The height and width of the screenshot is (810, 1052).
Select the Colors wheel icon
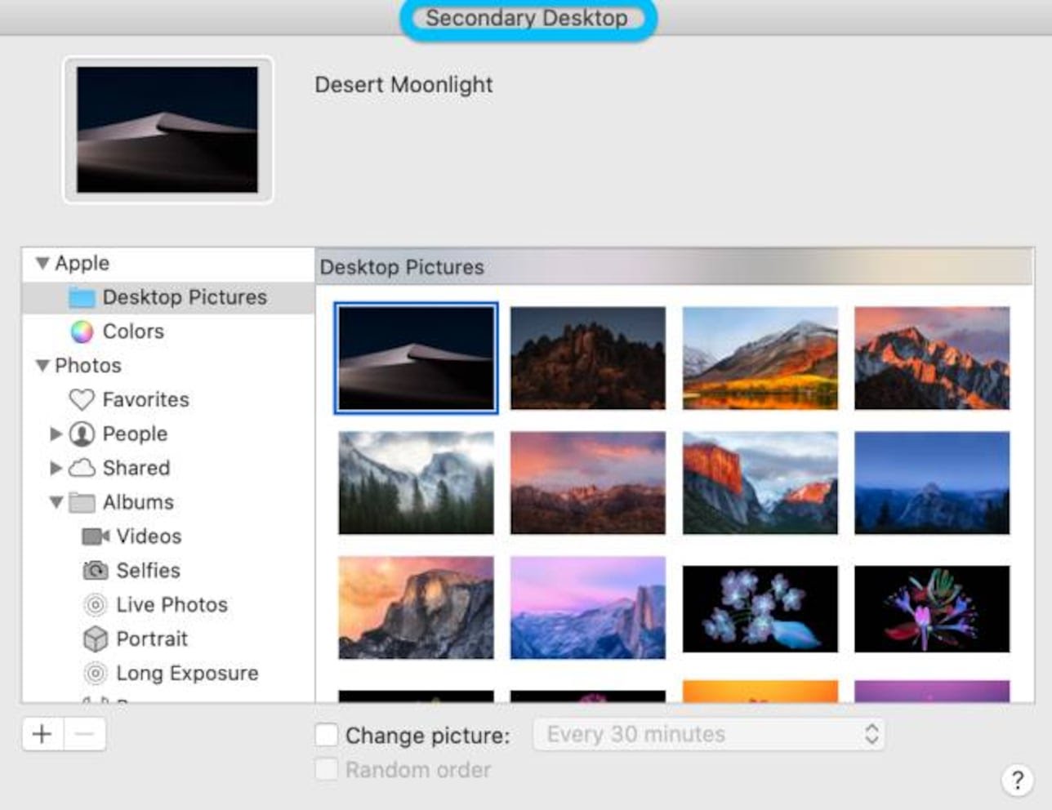(x=82, y=332)
